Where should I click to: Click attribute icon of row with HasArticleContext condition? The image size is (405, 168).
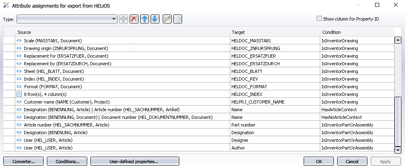(19, 110)
